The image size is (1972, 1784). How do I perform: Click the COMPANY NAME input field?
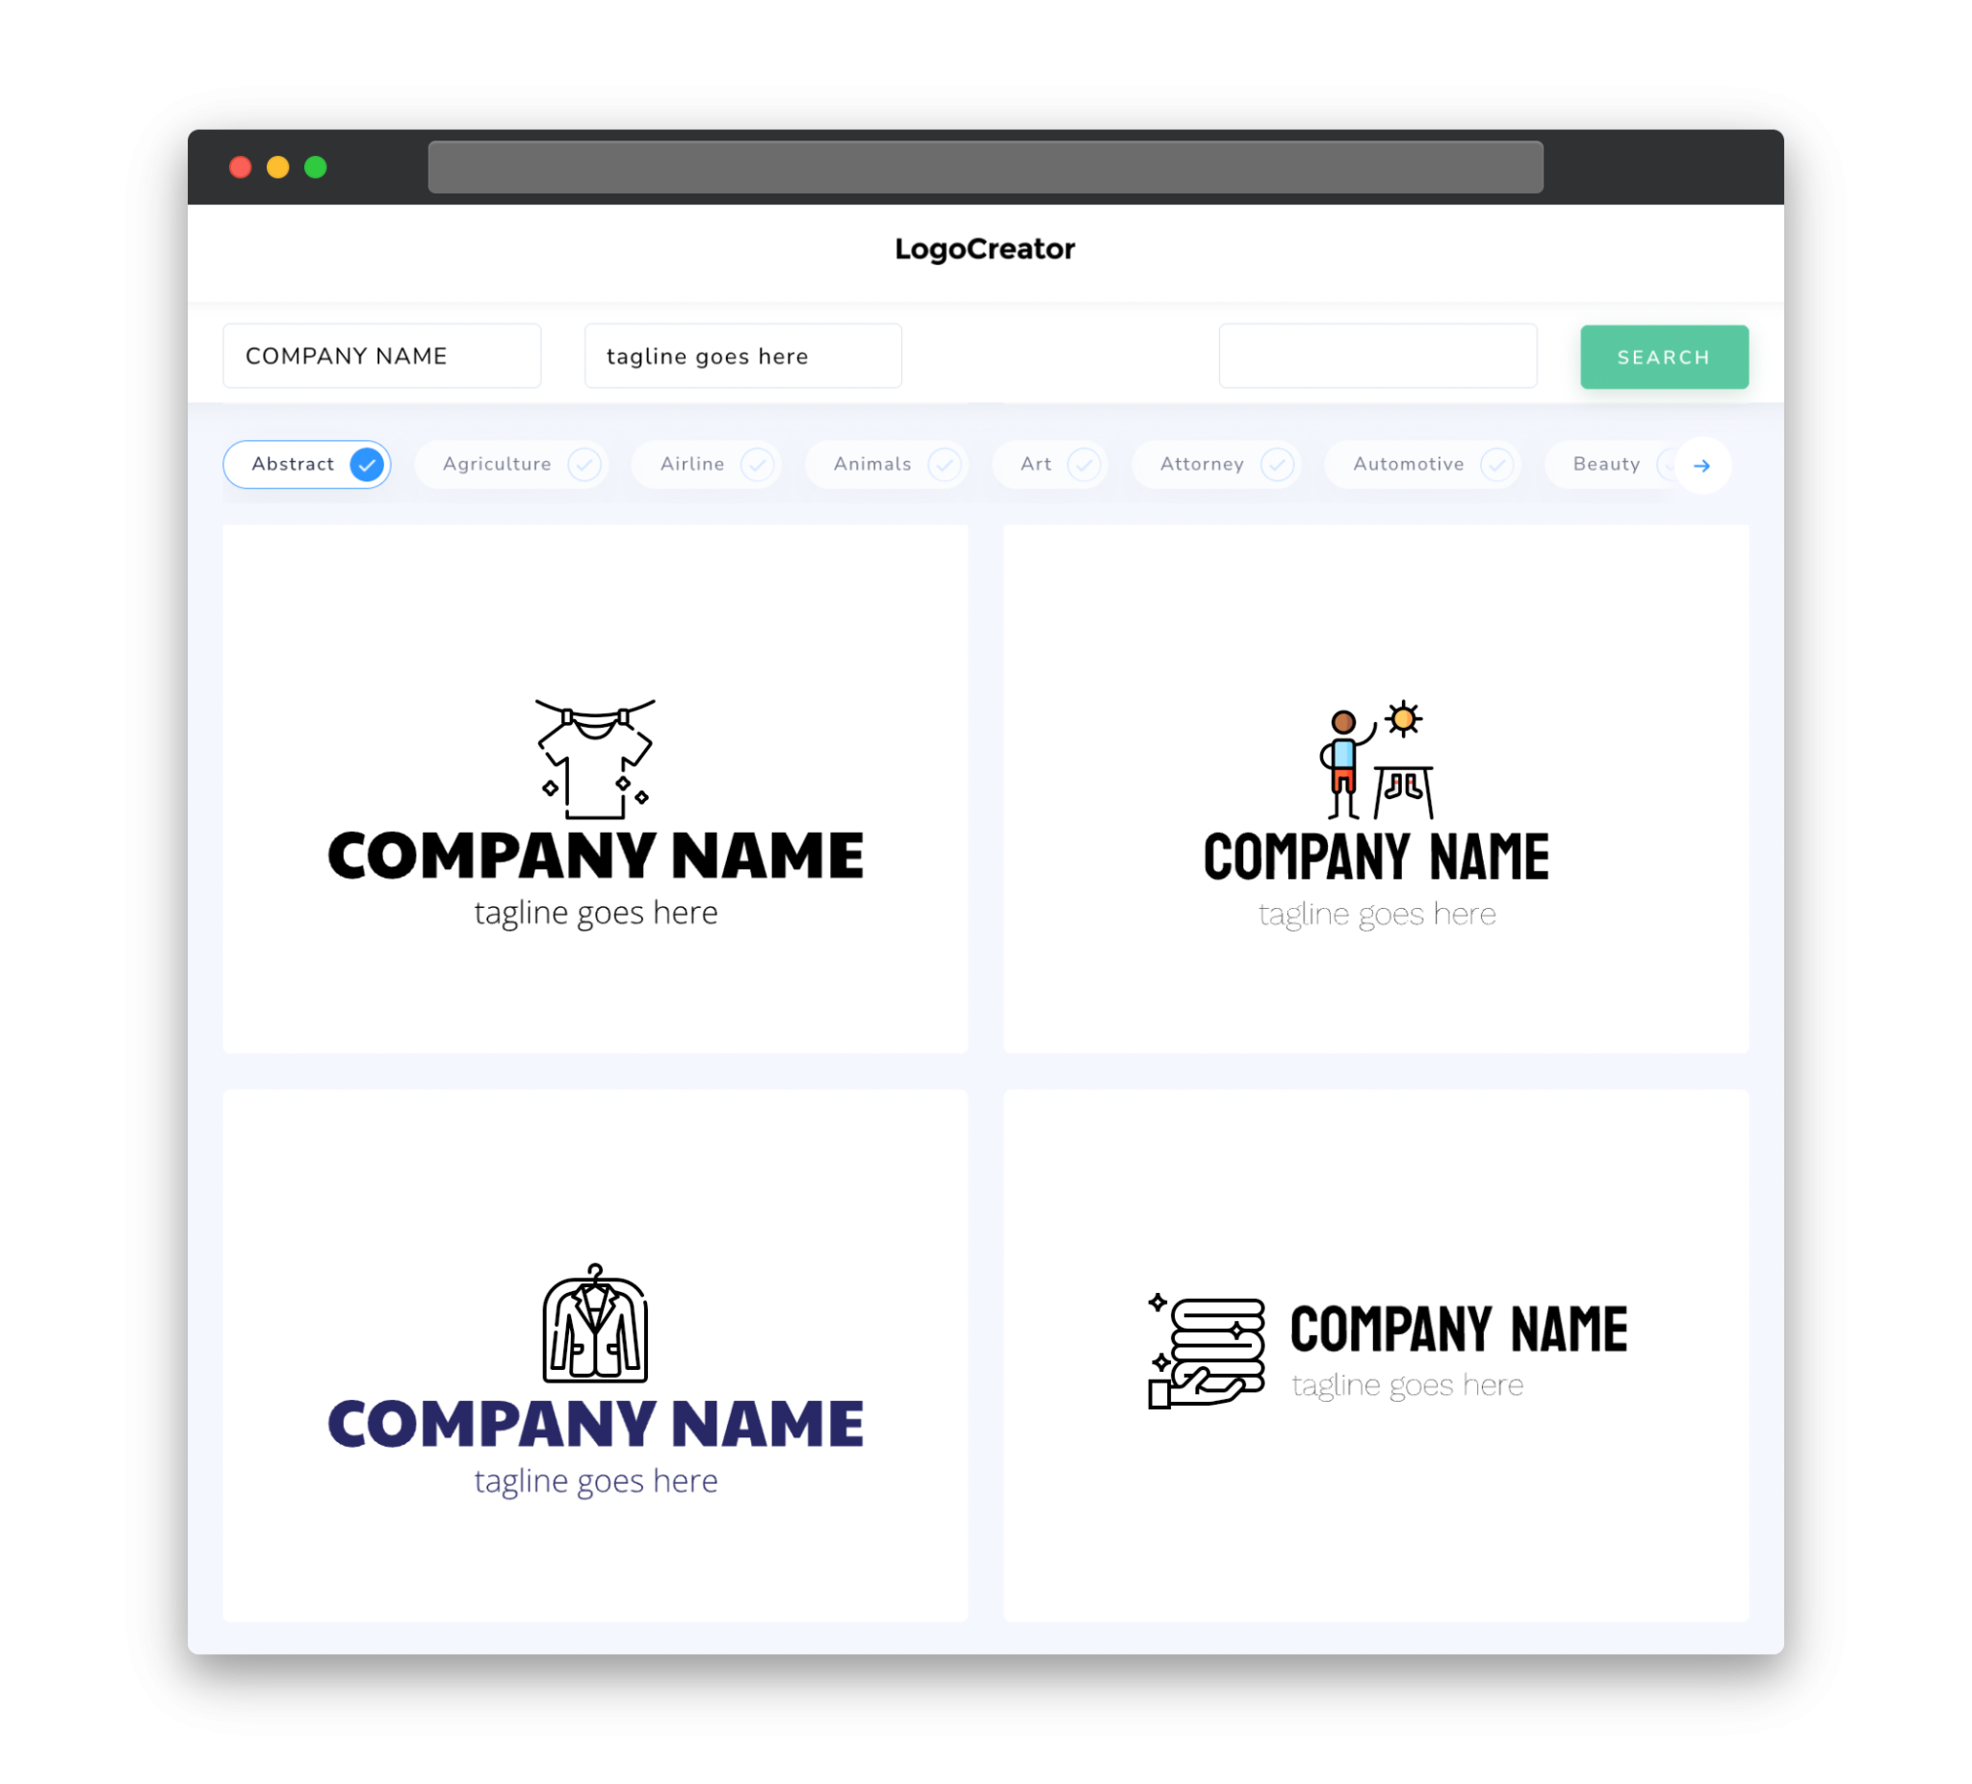[381, 355]
